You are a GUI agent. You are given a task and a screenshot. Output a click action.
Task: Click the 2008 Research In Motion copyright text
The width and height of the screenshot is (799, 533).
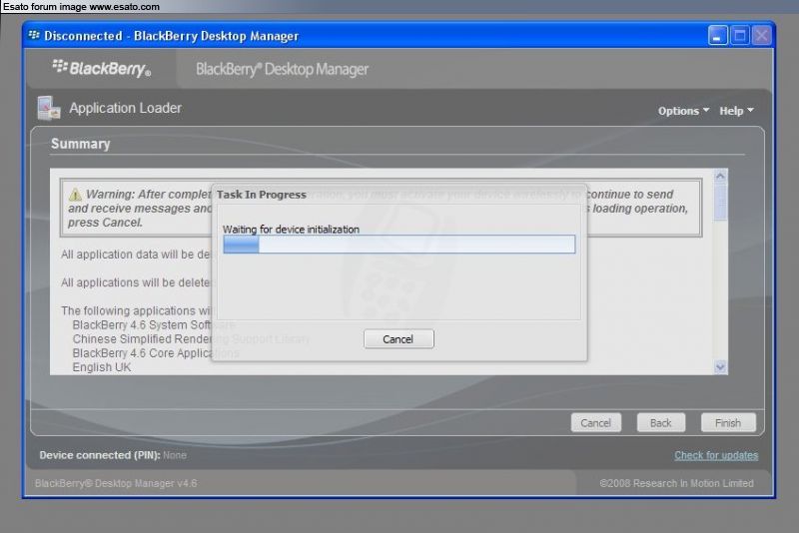(676, 483)
